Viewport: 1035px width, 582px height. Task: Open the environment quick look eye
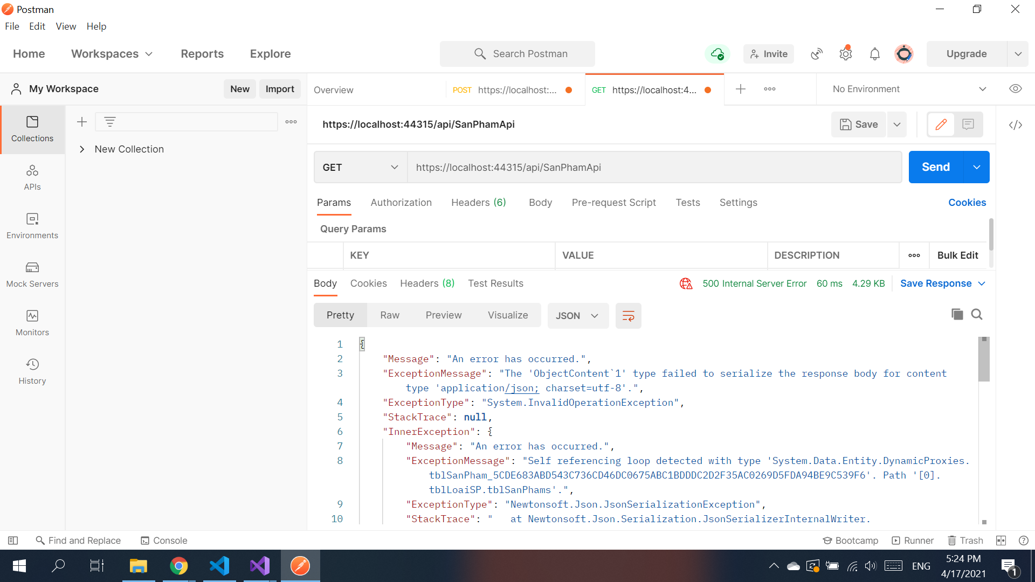coord(1016,89)
